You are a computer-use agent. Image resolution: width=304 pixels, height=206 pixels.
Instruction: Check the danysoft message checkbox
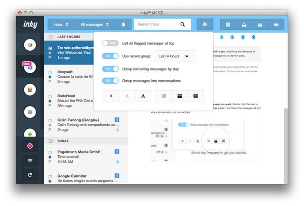point(50,72)
